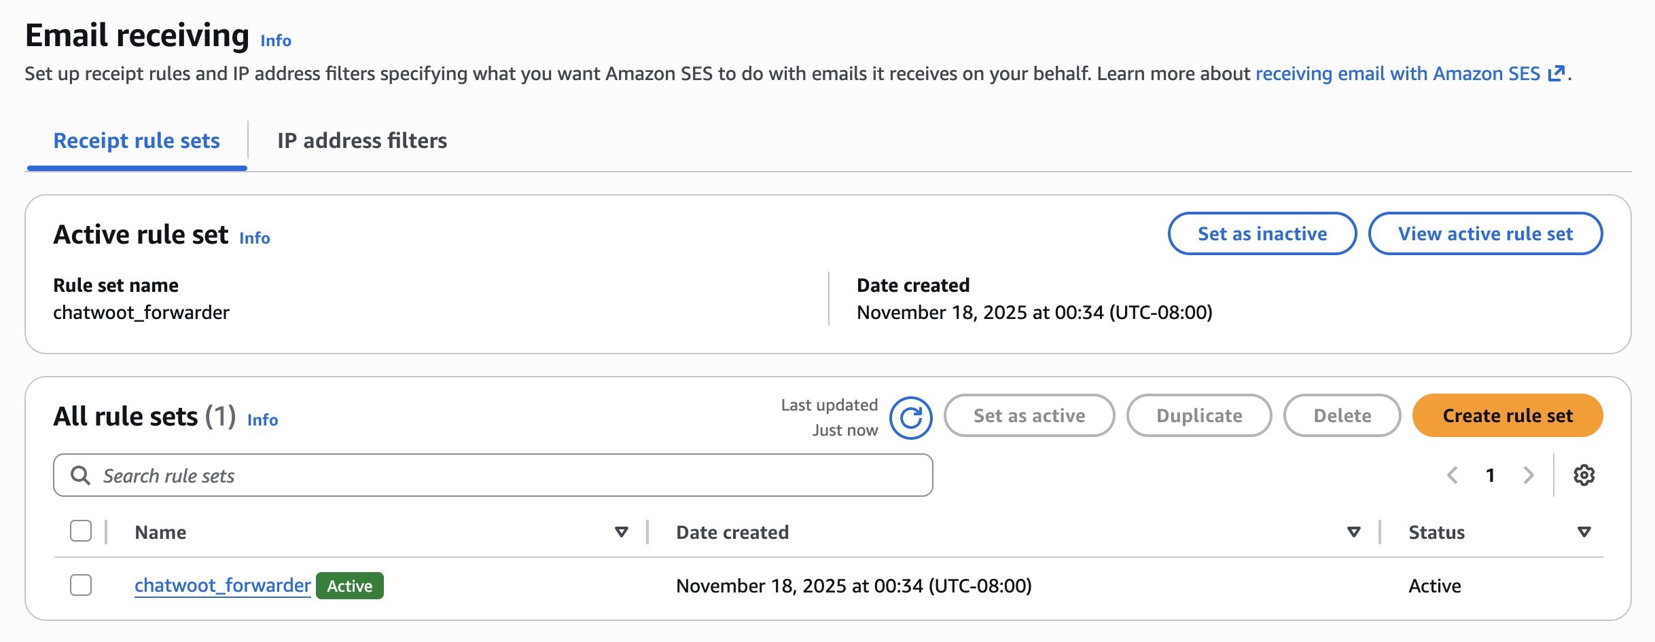Duplicate the selected rule set
1655x642 pixels.
pos(1199,415)
